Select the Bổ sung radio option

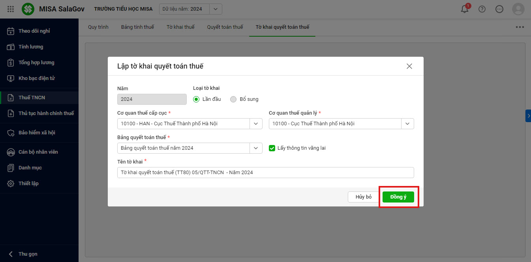(x=233, y=99)
